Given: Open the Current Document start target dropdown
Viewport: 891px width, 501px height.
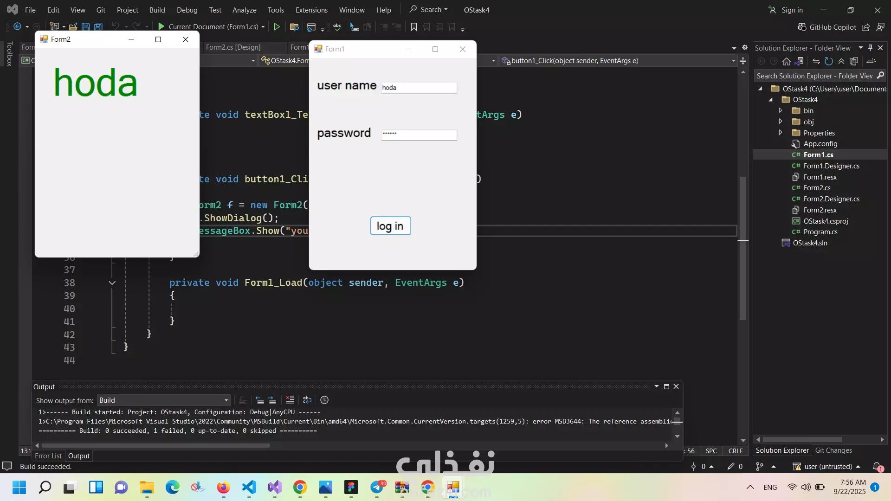Looking at the screenshot, I should (263, 27).
